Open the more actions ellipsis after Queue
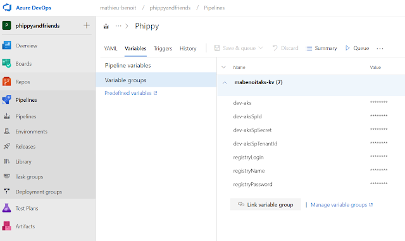 (x=380, y=48)
